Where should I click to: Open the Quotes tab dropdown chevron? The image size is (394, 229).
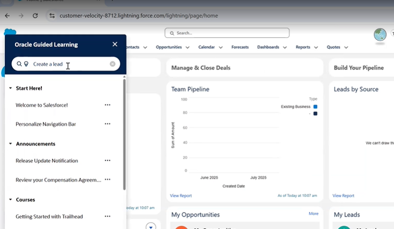click(346, 47)
